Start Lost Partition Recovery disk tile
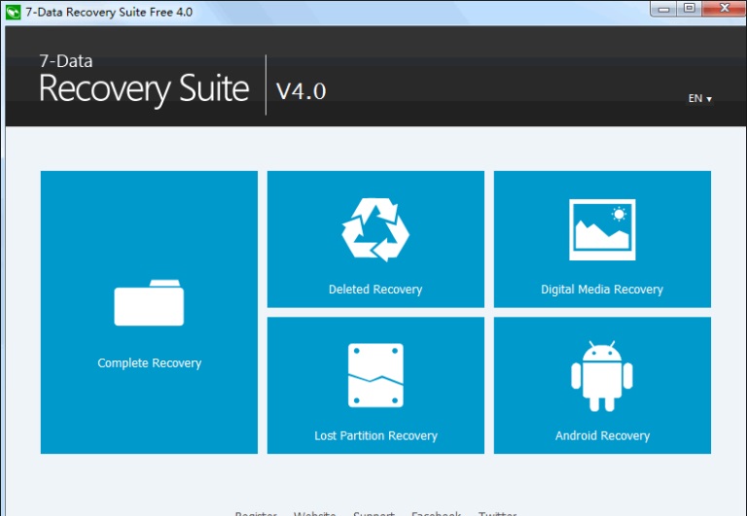This screenshot has height=516, width=747. pyautogui.click(x=375, y=386)
